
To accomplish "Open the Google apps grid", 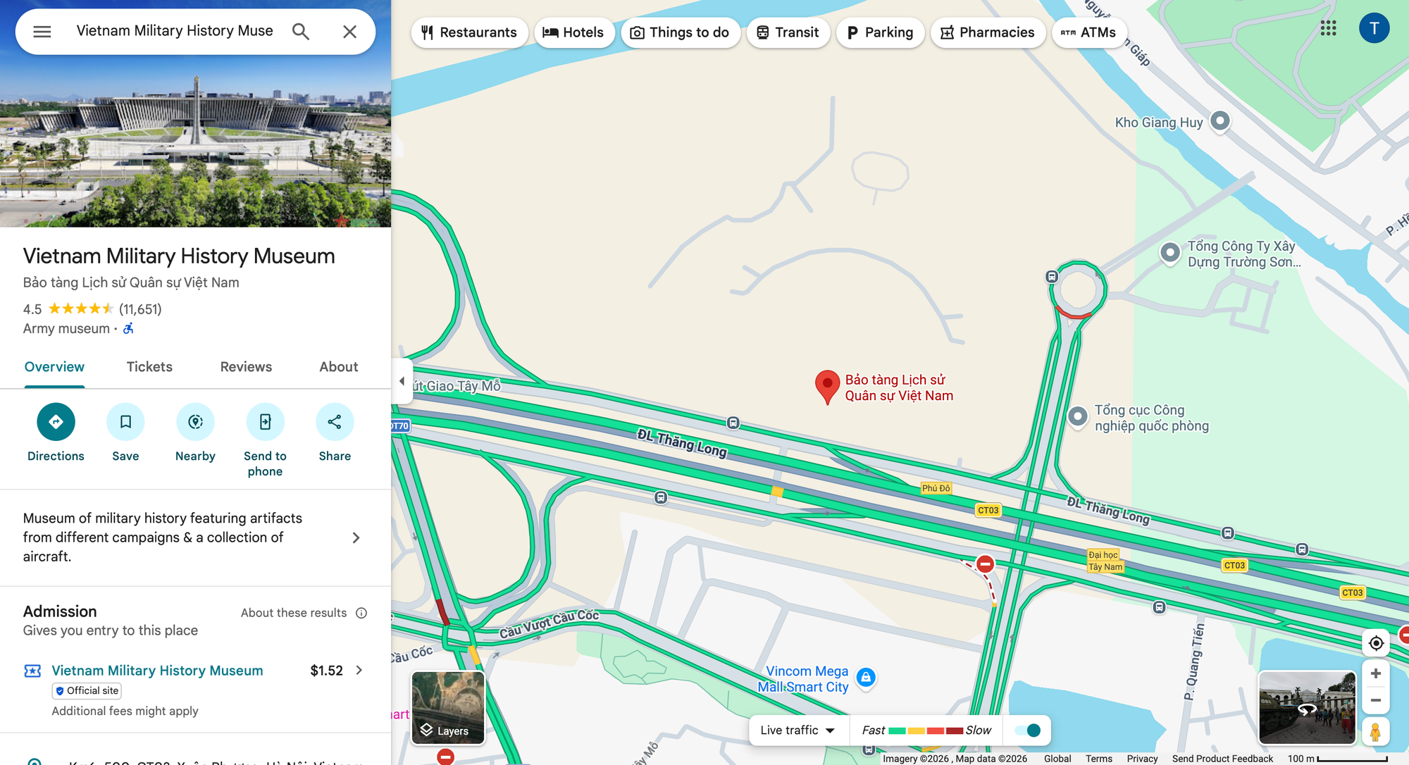I will pos(1328,29).
